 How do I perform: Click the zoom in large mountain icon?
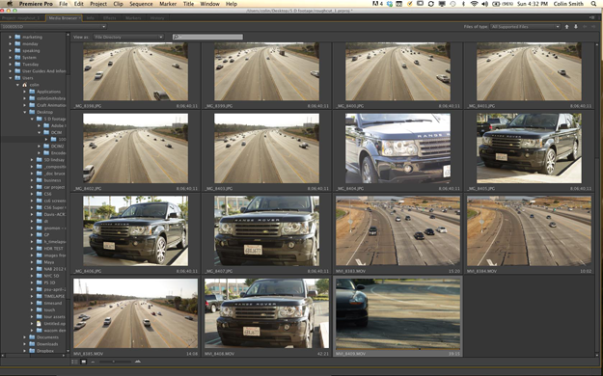(138, 362)
